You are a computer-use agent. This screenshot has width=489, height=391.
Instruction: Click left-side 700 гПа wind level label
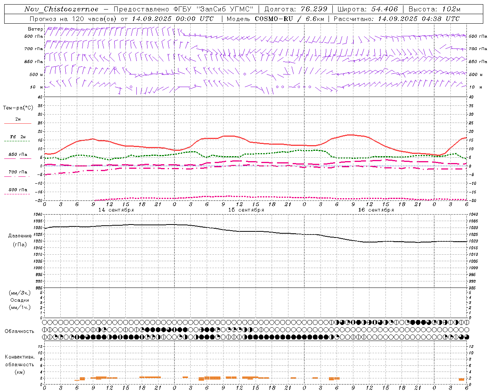34,49
